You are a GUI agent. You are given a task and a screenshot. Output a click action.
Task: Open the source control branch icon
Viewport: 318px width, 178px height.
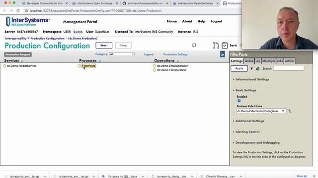[216, 45]
